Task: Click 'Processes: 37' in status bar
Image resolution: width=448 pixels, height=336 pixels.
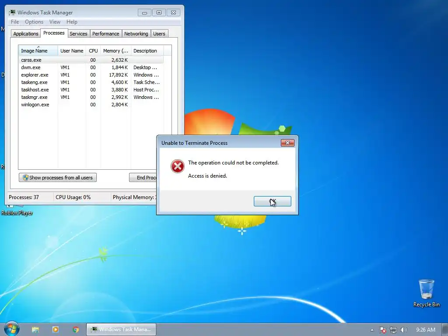Action: coord(24,197)
